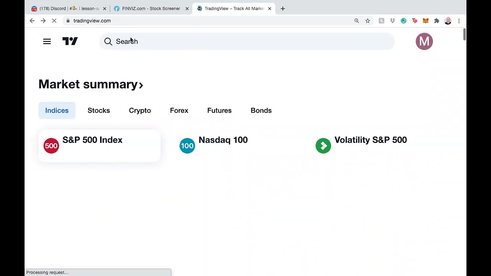Switch to the Stocks tab
This screenshot has width=491, height=276.
click(x=99, y=110)
